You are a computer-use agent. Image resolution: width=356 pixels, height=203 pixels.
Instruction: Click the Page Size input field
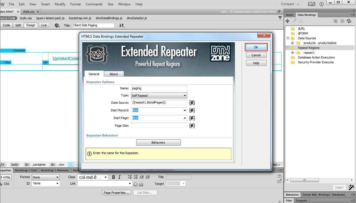point(159,126)
